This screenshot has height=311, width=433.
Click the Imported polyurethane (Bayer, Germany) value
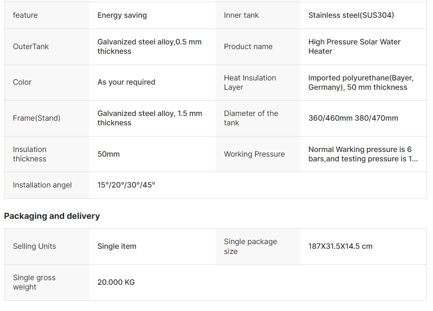361,82
